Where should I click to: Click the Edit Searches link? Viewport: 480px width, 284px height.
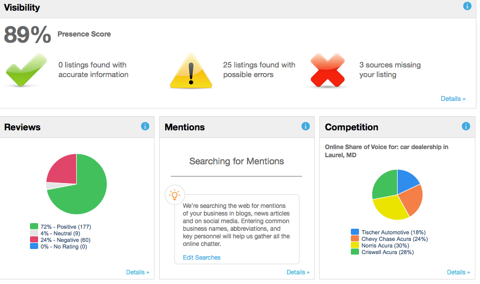point(202,258)
